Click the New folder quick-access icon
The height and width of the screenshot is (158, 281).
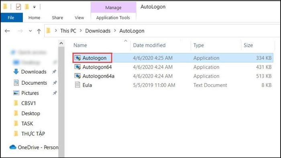click(x=27, y=7)
